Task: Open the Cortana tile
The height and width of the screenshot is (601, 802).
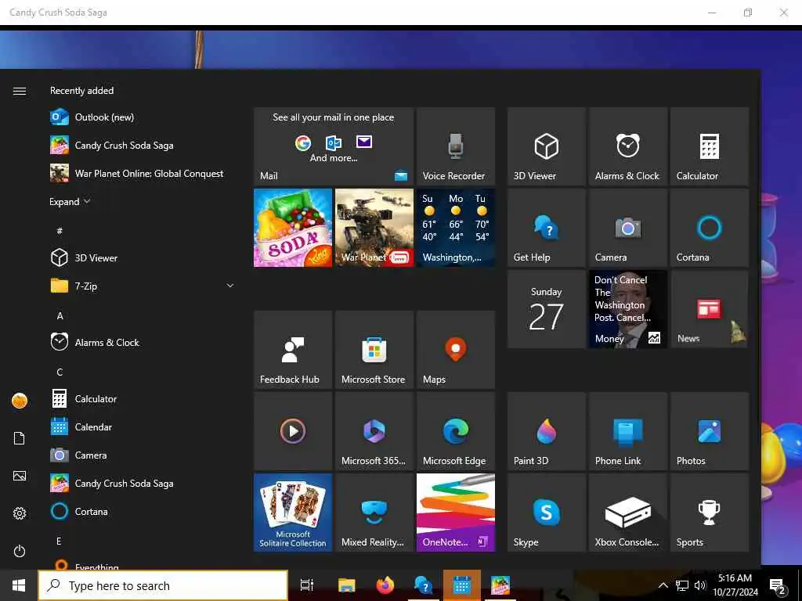Action: [x=710, y=228]
